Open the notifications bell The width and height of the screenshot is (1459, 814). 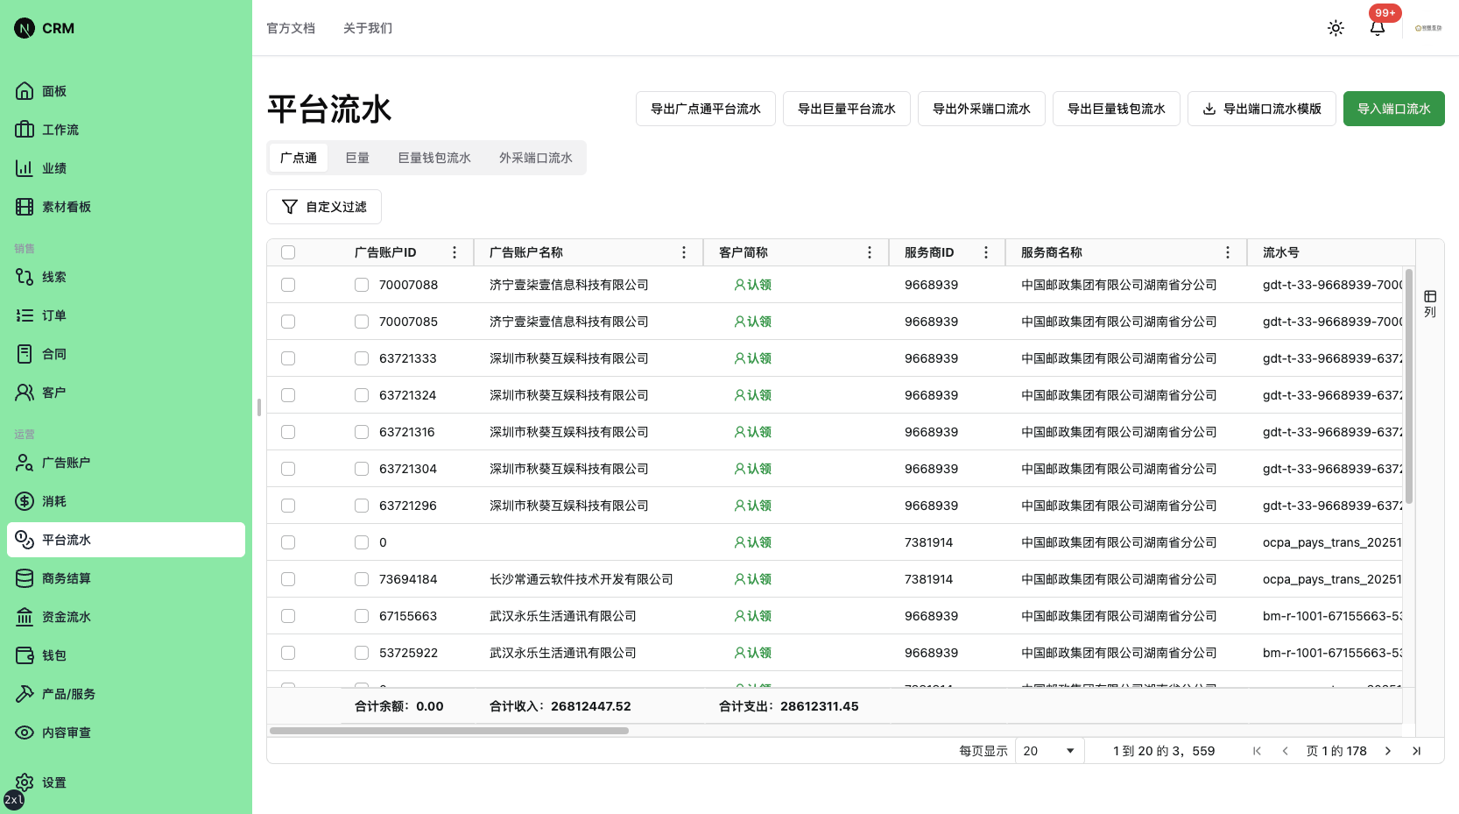pos(1378,28)
